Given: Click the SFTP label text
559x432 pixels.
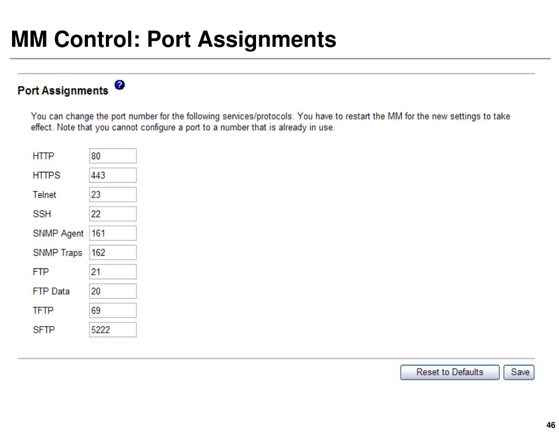Looking at the screenshot, I should [x=44, y=330].
